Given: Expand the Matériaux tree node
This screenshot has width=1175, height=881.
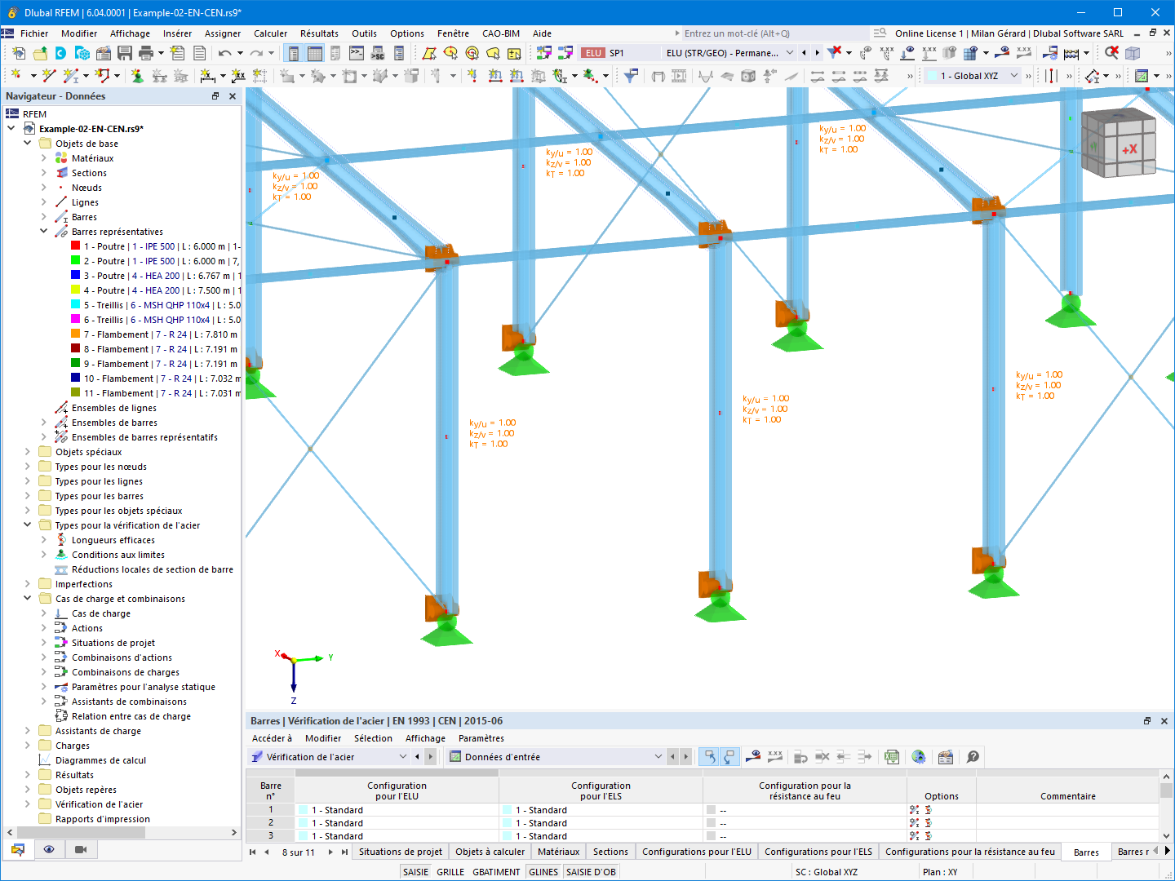Looking at the screenshot, I should [x=44, y=158].
